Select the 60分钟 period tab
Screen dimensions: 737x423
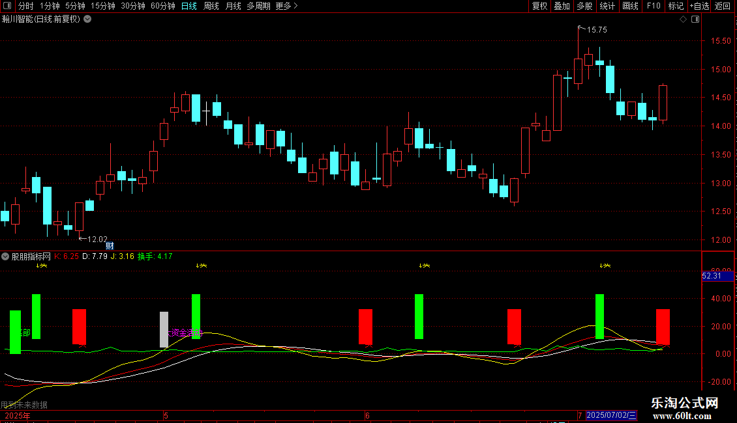click(162, 6)
